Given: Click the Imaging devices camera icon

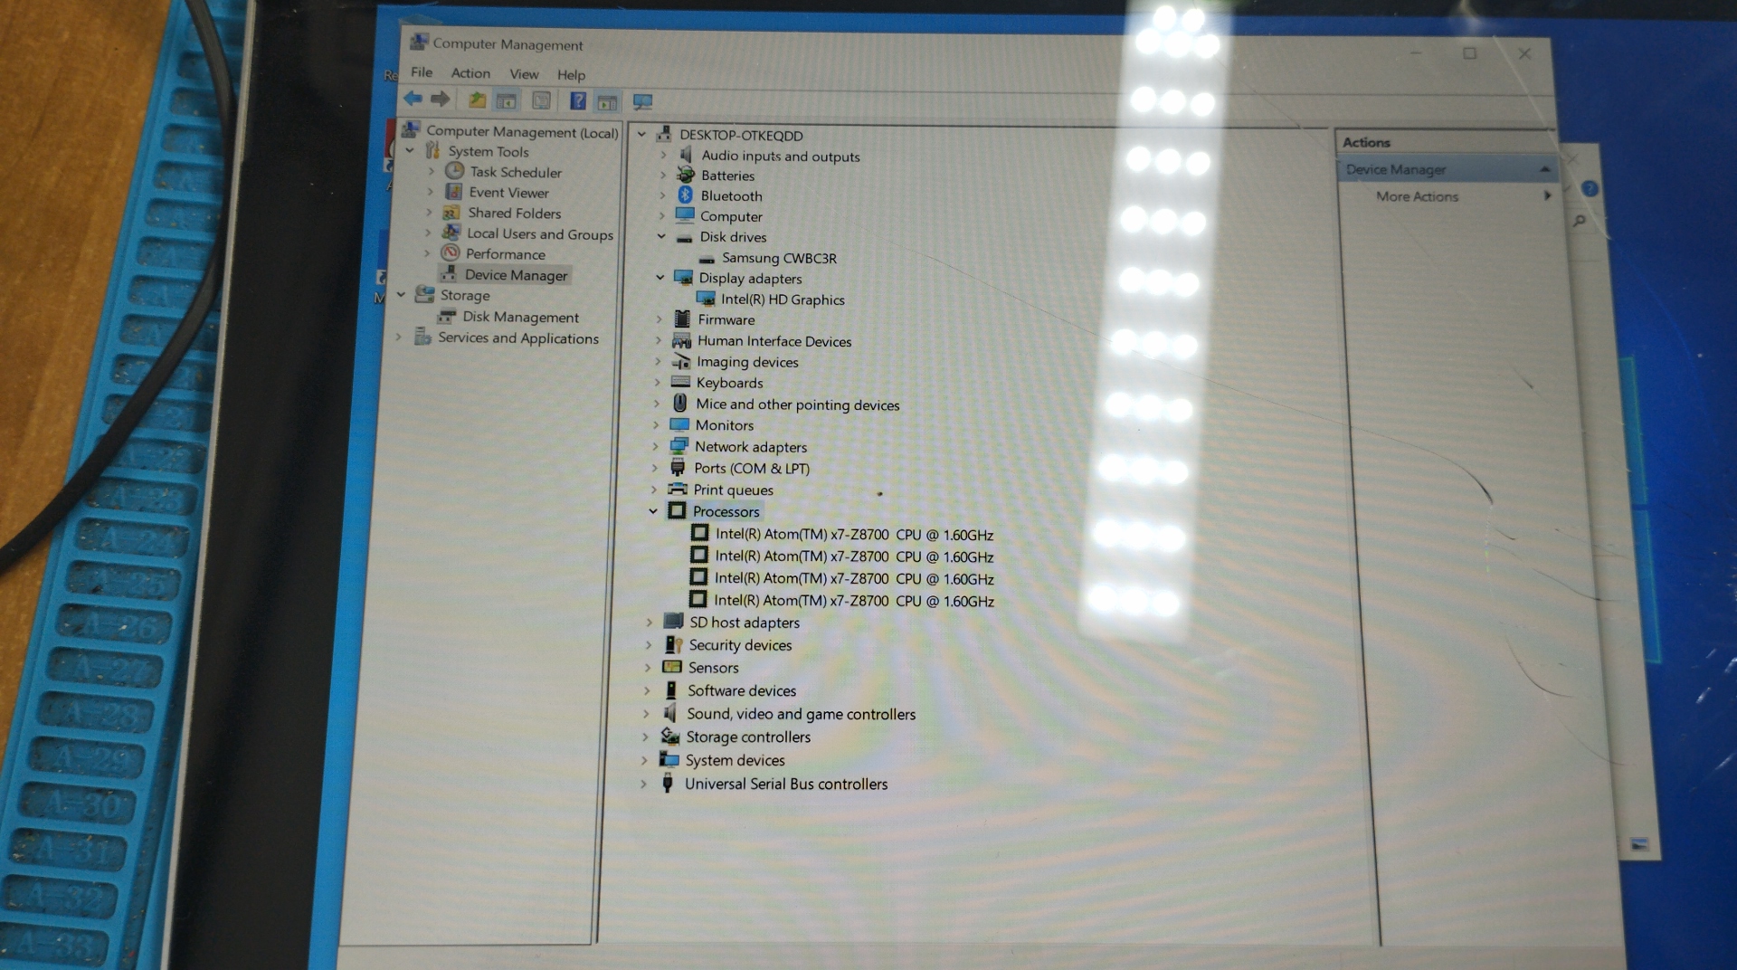Looking at the screenshot, I should (x=681, y=361).
